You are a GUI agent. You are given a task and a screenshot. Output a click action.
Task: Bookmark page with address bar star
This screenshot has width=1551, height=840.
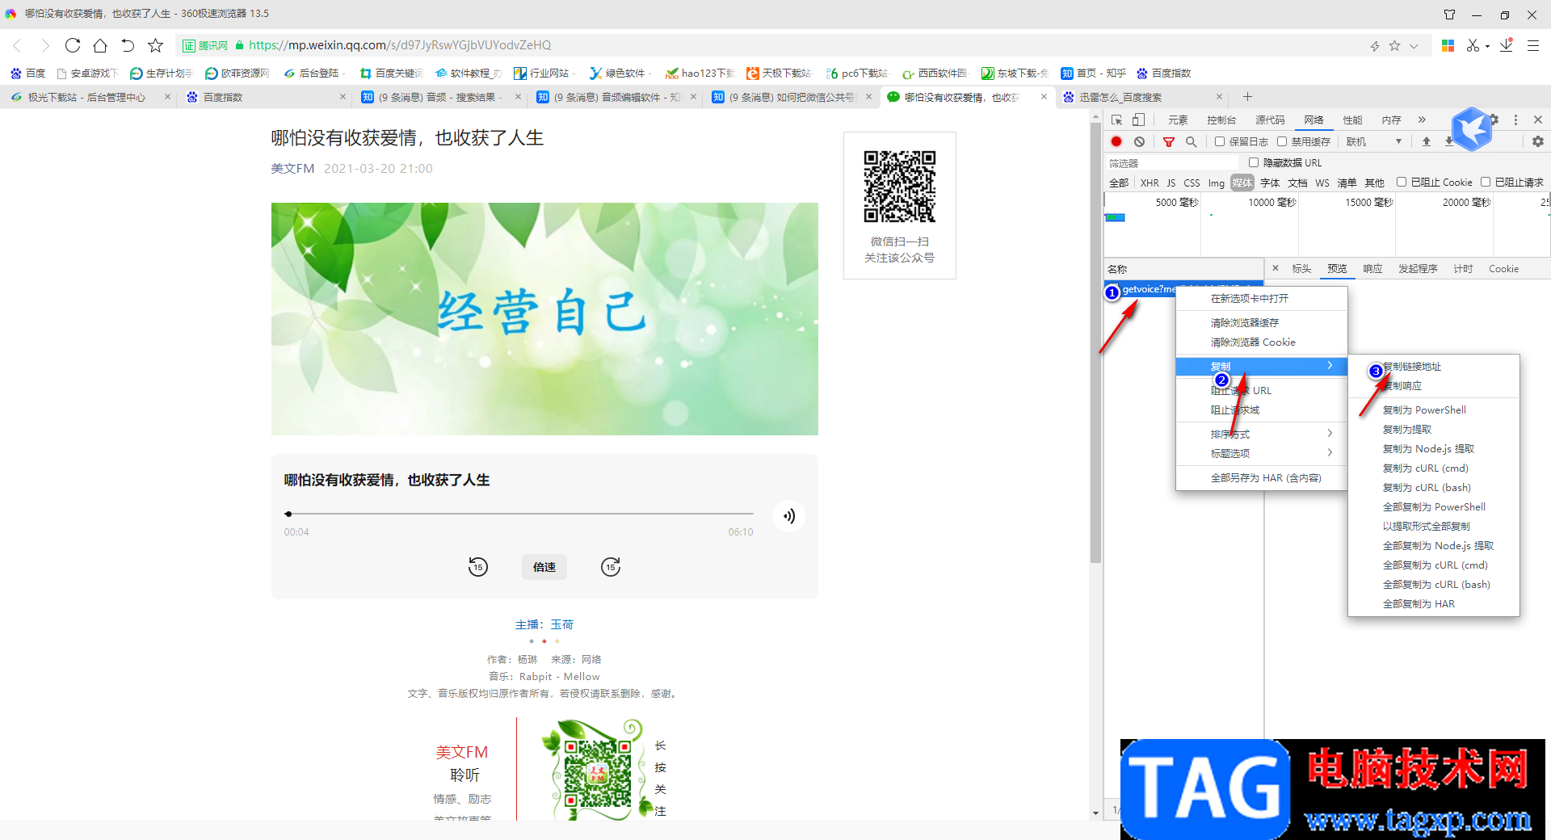1394,46
